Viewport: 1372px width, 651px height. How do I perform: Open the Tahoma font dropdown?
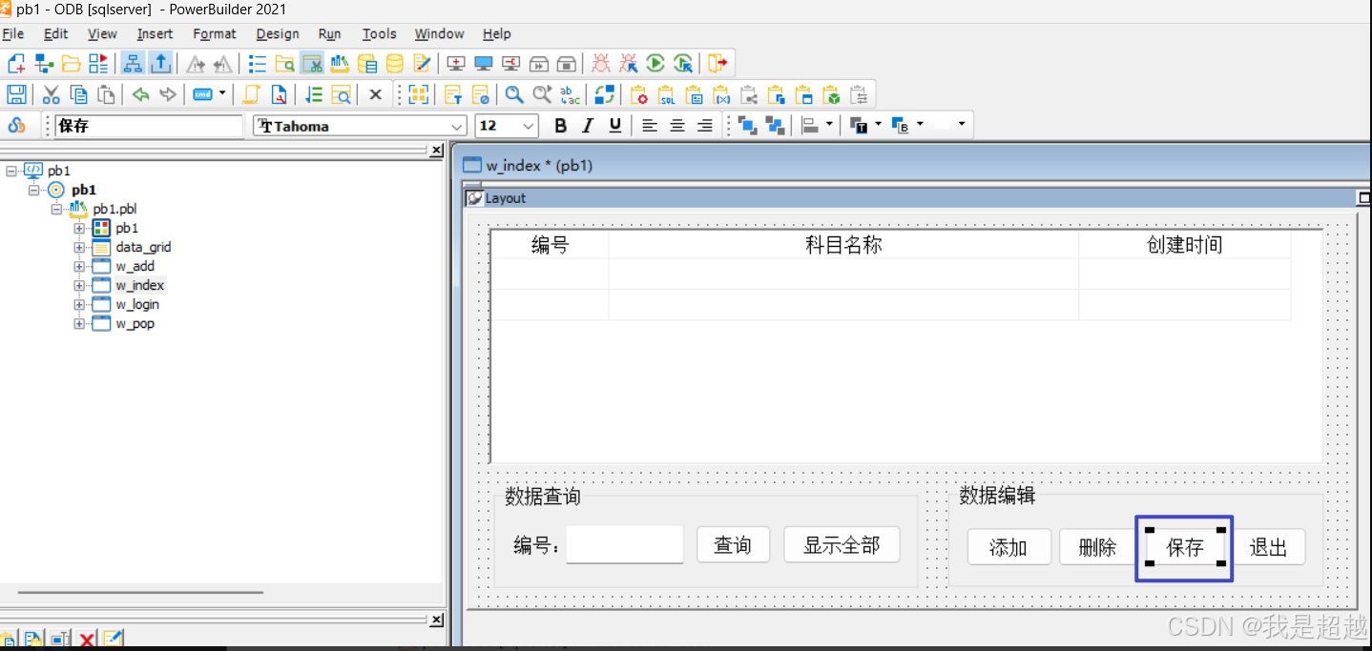458,125
